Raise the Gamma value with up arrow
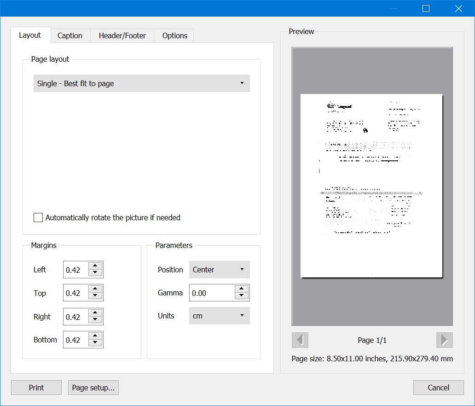Image resolution: width=475 pixels, height=406 pixels. tap(242, 289)
